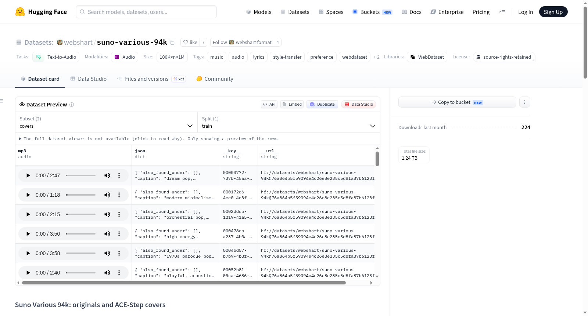Open Enterprise in the top navigation
The image size is (588, 316).
pyautogui.click(x=447, y=12)
